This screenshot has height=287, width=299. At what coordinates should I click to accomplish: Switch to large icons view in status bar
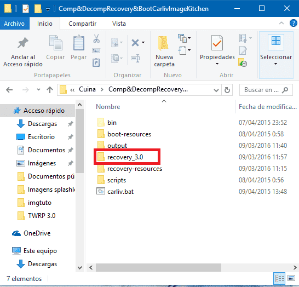pyautogui.click(x=291, y=279)
